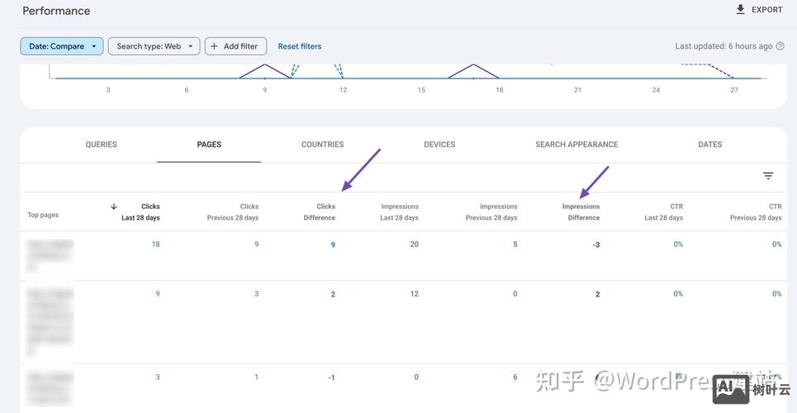Click the Clicks Previous 28 days header

233,212
